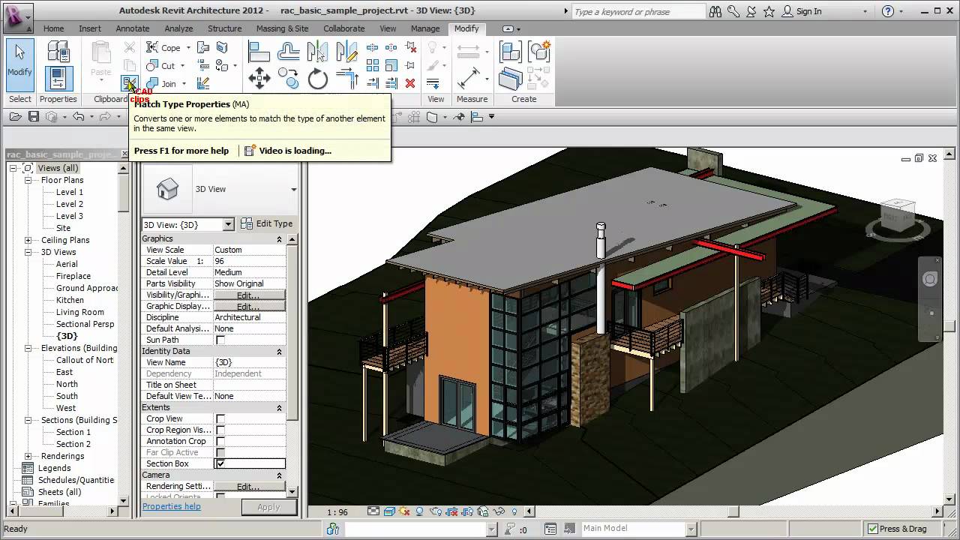960x540 pixels.
Task: Activate the Match Type Properties tool
Action: (129, 84)
